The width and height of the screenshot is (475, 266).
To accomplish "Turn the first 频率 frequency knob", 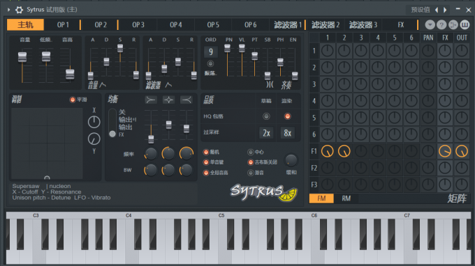I will click(x=151, y=154).
